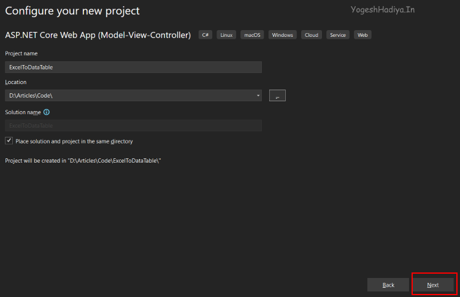Click the Solution name info icon

[47, 112]
